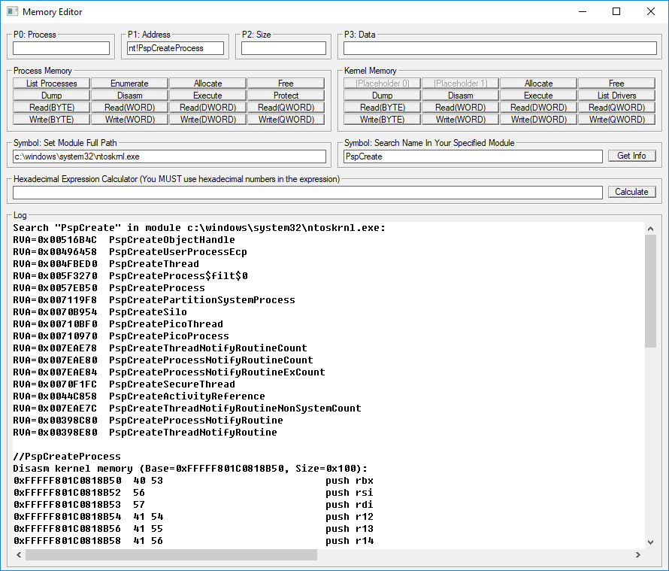
Task: Click Read(QWORD) in Process Memory
Action: [286, 107]
